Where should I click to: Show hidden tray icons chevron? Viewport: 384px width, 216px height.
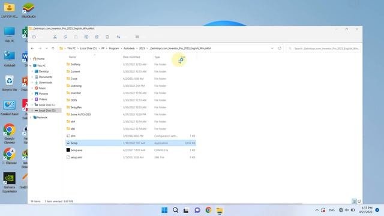[317, 210]
